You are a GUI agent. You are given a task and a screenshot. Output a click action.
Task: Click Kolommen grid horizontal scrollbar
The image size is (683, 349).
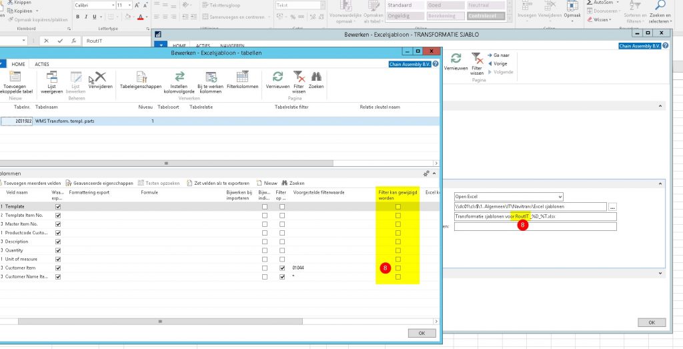pos(160,322)
